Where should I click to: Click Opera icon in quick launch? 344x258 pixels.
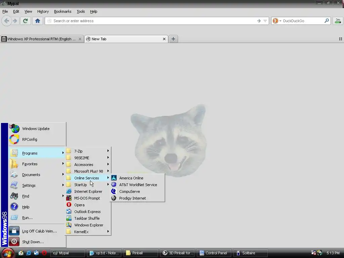click(44, 253)
